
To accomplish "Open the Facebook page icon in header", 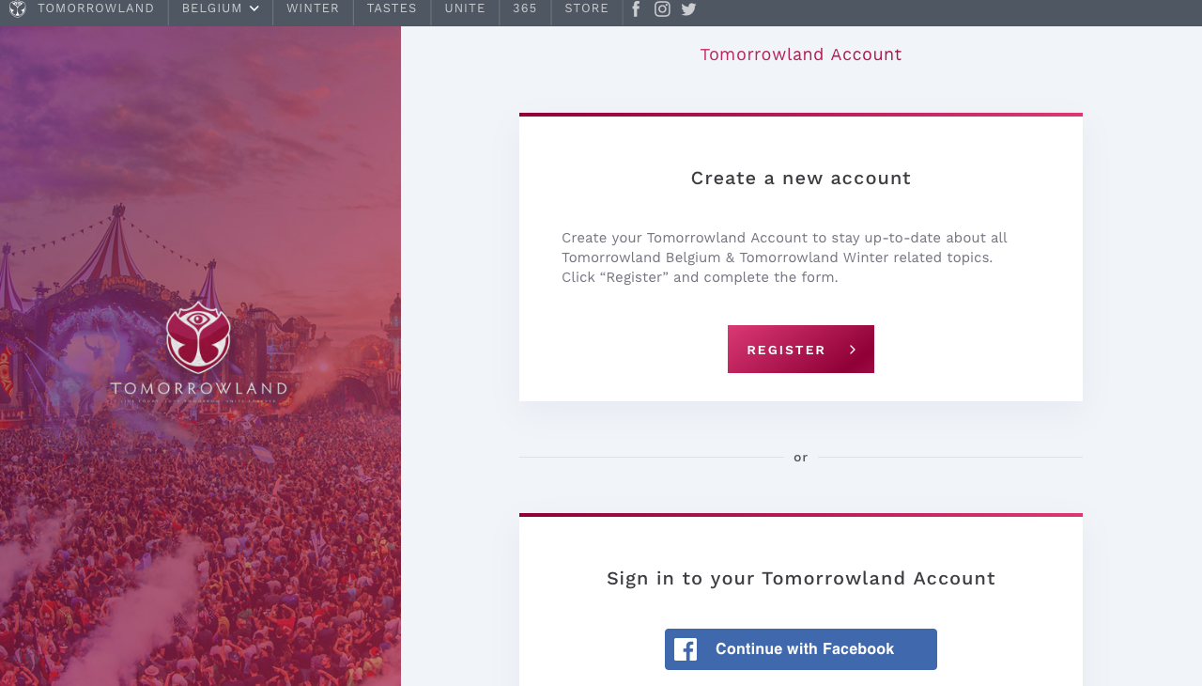I will [636, 8].
